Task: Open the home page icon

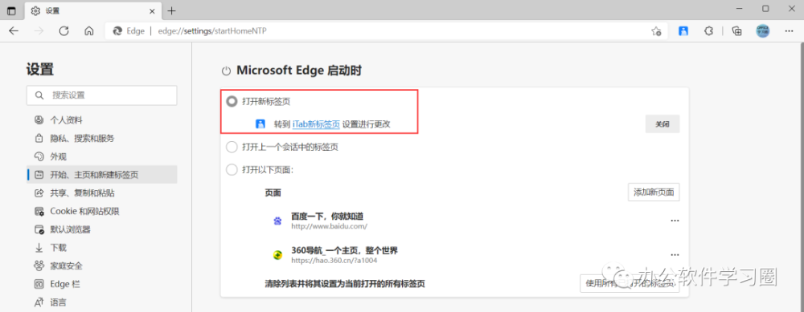Action: click(89, 31)
